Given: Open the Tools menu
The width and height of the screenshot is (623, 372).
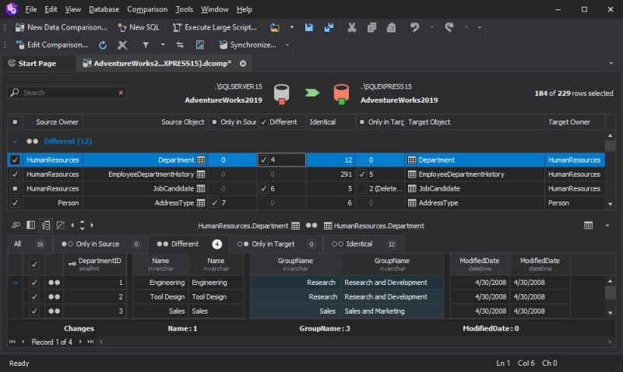Looking at the screenshot, I should [x=184, y=9].
